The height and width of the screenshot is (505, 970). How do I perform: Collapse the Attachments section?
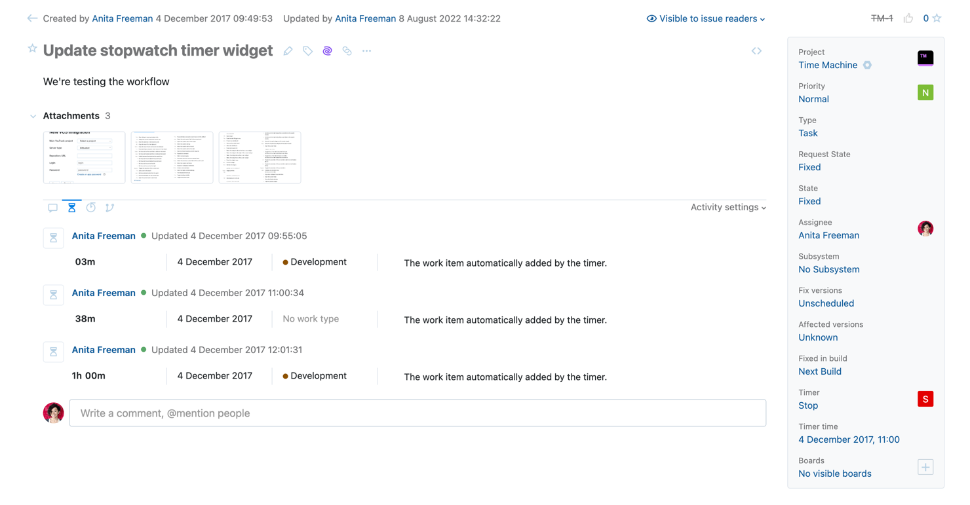(33, 116)
